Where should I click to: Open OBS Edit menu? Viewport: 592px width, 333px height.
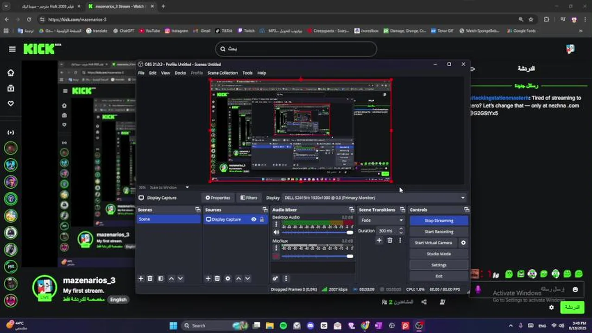(152, 73)
